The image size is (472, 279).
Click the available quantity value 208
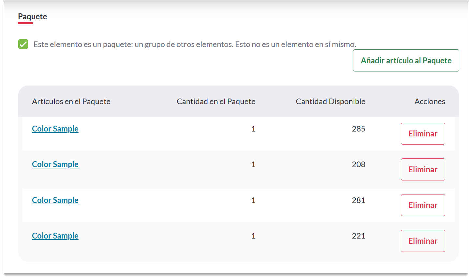coord(358,164)
